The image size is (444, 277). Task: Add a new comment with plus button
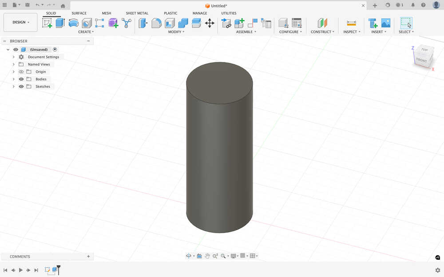pos(88,256)
